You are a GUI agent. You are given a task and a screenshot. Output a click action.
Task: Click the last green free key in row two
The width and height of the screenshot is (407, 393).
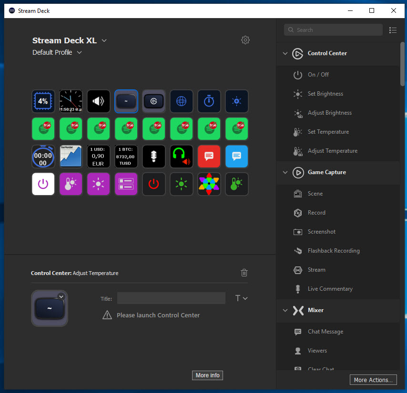[237, 129]
